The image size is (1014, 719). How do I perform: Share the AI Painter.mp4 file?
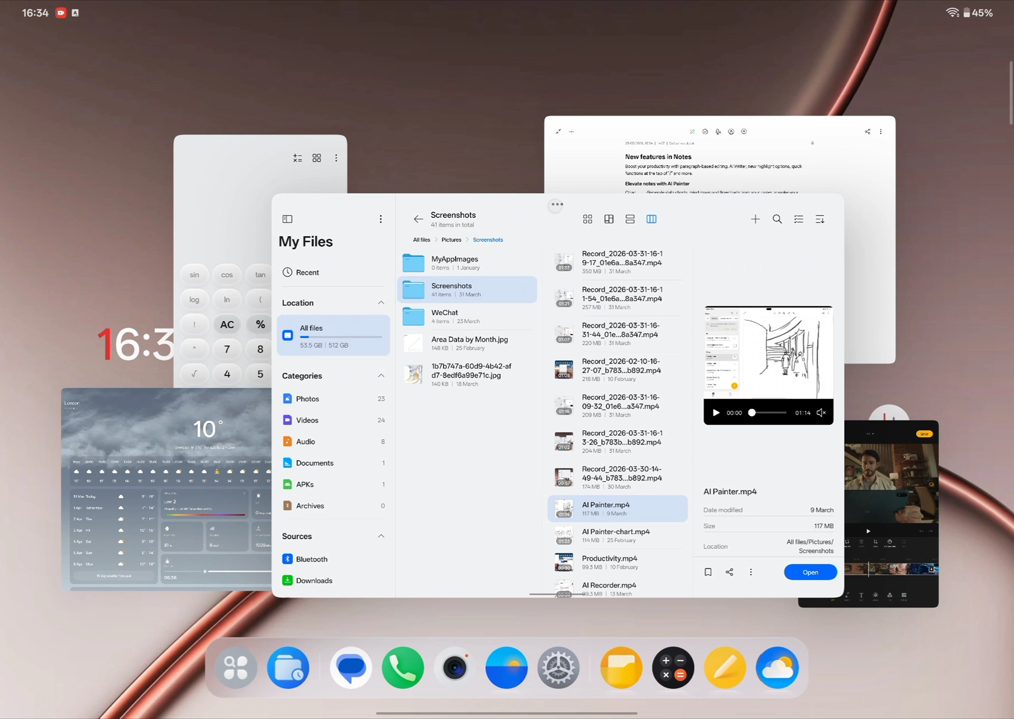coord(729,572)
